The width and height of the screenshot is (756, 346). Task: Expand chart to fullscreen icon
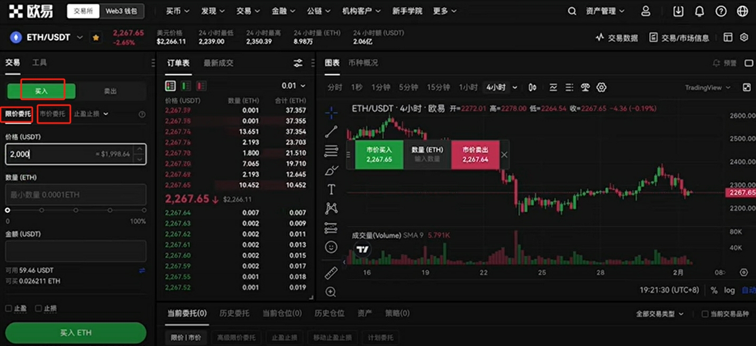[x=746, y=88]
